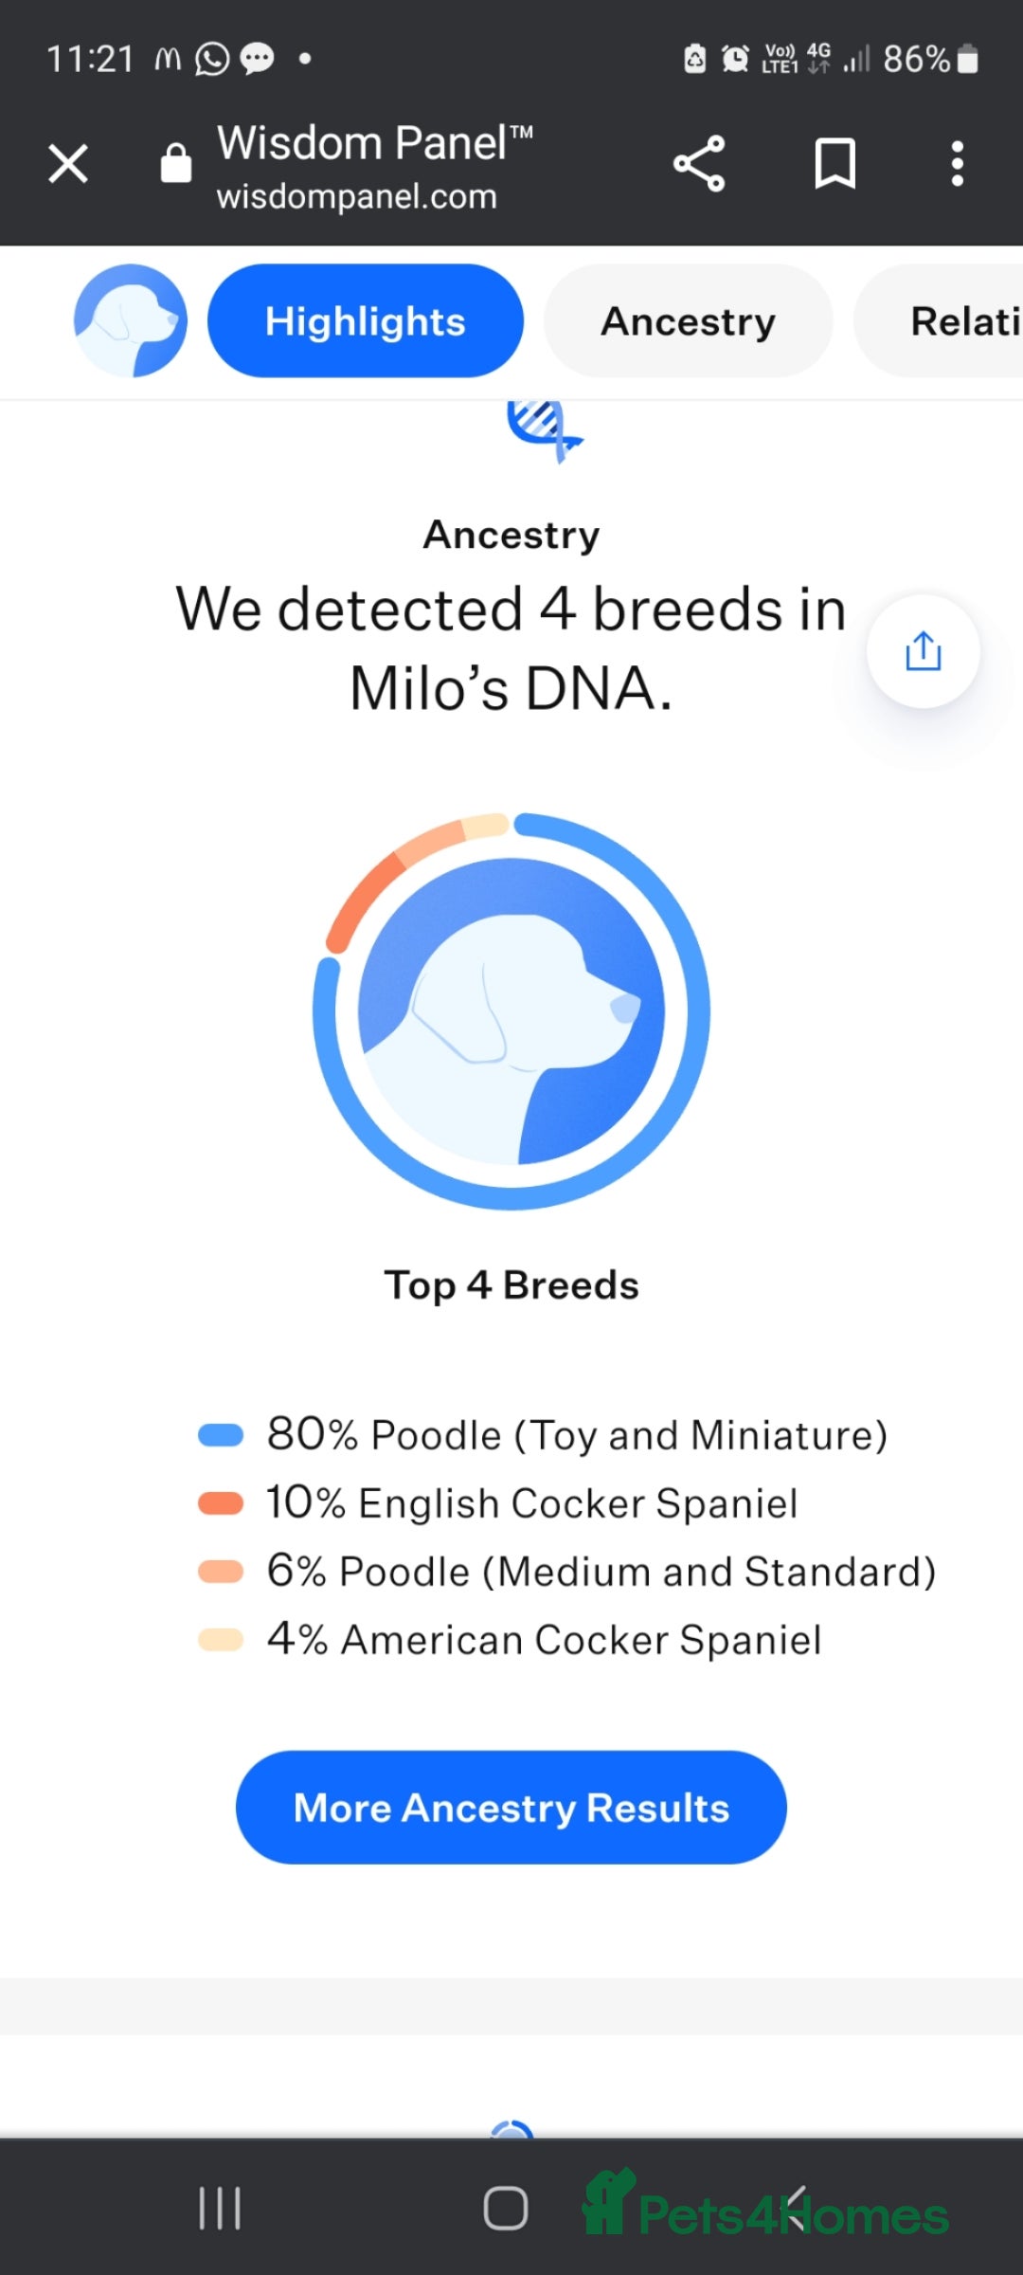Switch to the Ancestry tab
Image resolution: width=1023 pixels, height=2275 pixels.
tap(689, 320)
